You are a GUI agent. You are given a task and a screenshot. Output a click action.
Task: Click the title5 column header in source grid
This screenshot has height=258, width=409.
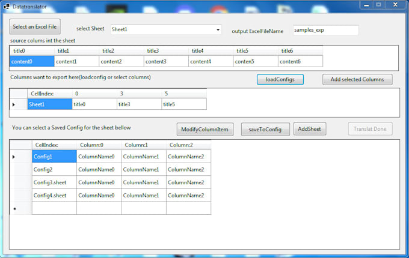[x=256, y=51]
